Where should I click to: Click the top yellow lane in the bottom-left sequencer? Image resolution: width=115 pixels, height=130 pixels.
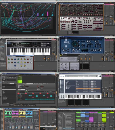point(22,113)
